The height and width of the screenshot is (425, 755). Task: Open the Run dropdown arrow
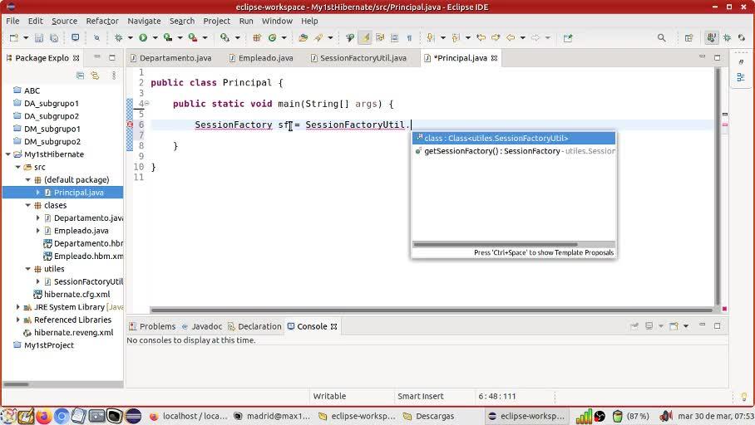(155, 38)
